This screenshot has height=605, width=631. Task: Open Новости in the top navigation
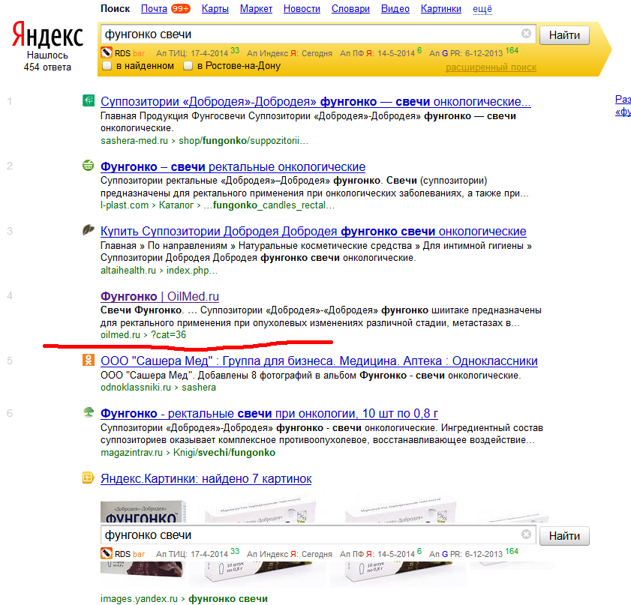(302, 9)
